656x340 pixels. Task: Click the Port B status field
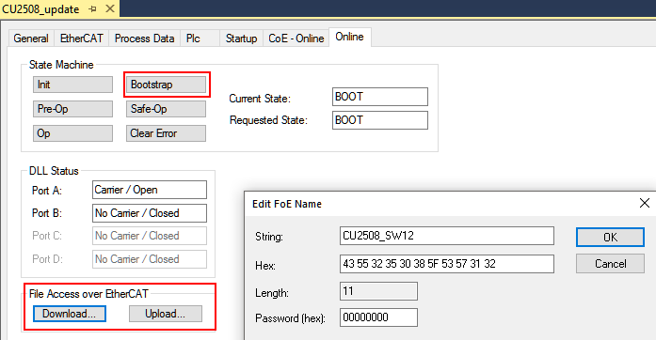pos(150,213)
